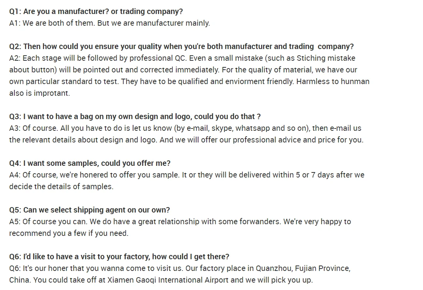This screenshot has width=423, height=290.
Task: Click the line mentioning Quanzhou, Fujian Province
Action: point(180,268)
